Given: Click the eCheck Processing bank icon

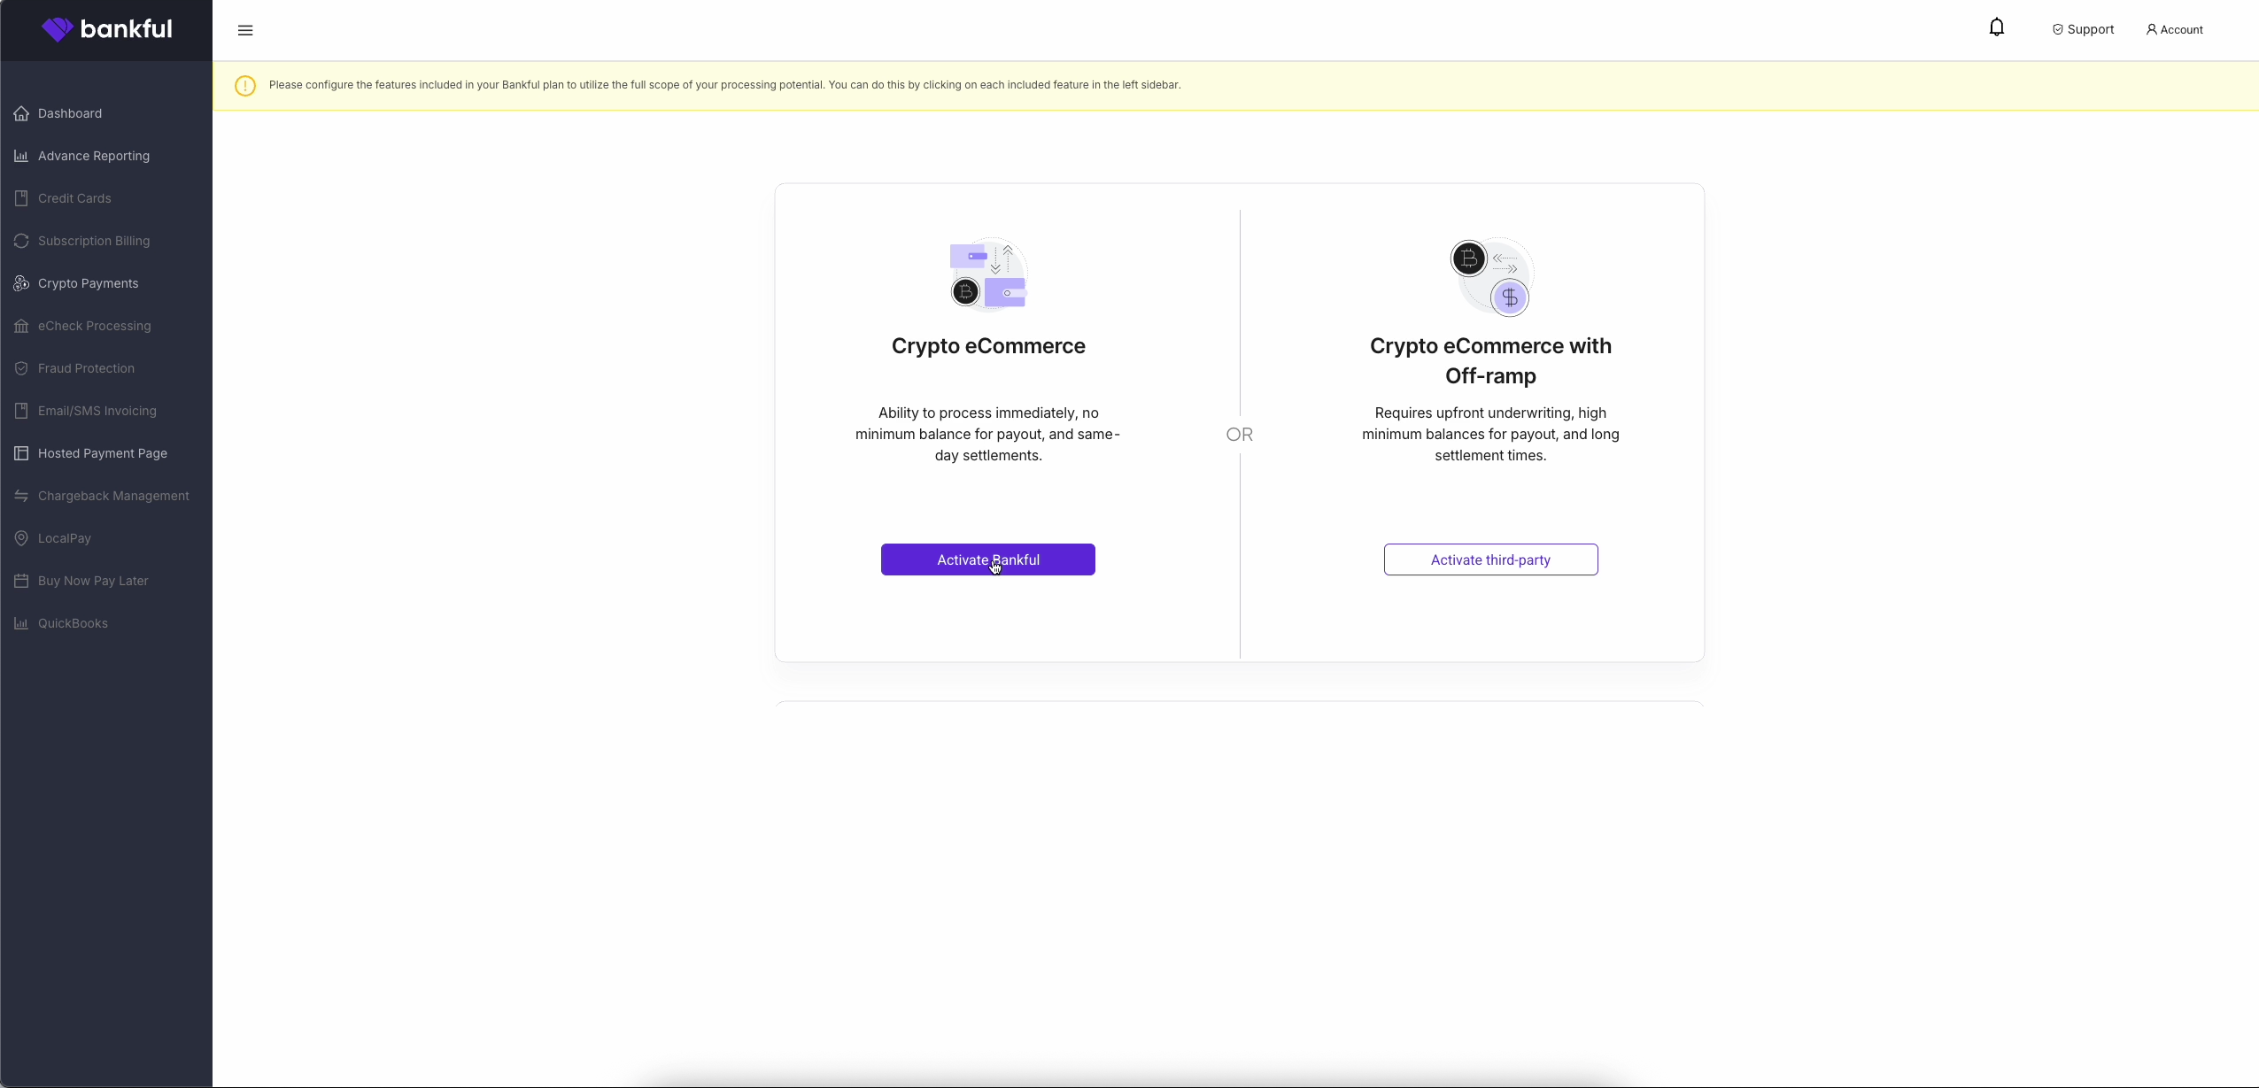Looking at the screenshot, I should click(x=21, y=326).
